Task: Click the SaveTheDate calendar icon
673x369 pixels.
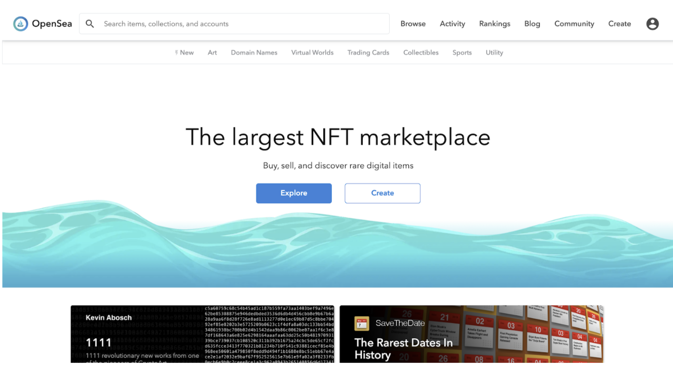Action: tap(362, 323)
